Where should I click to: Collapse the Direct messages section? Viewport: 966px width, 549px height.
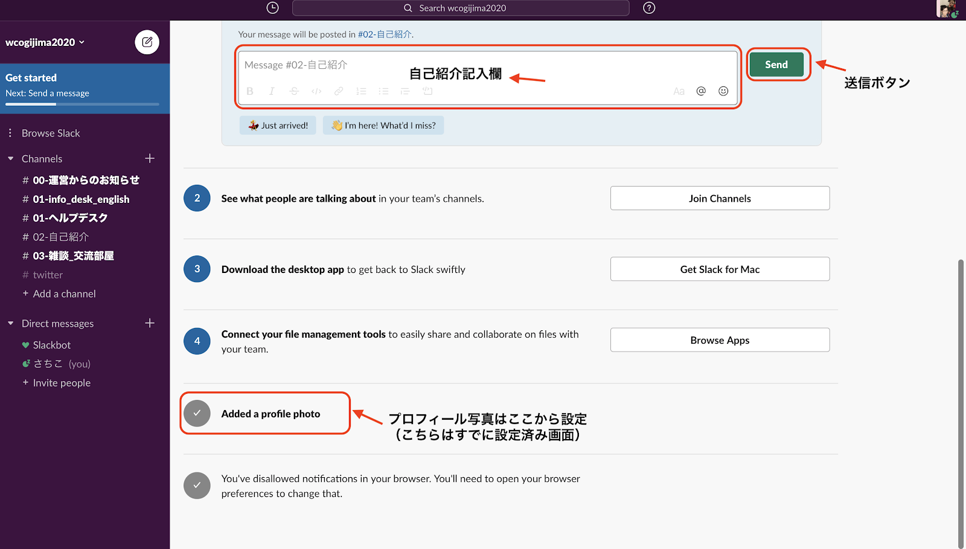point(10,323)
